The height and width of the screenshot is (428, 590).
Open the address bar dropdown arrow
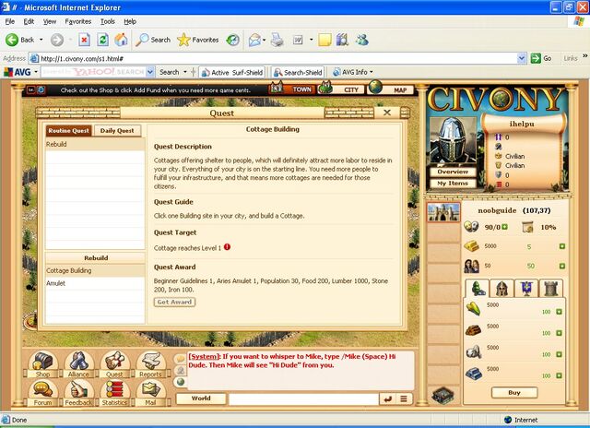click(x=522, y=58)
